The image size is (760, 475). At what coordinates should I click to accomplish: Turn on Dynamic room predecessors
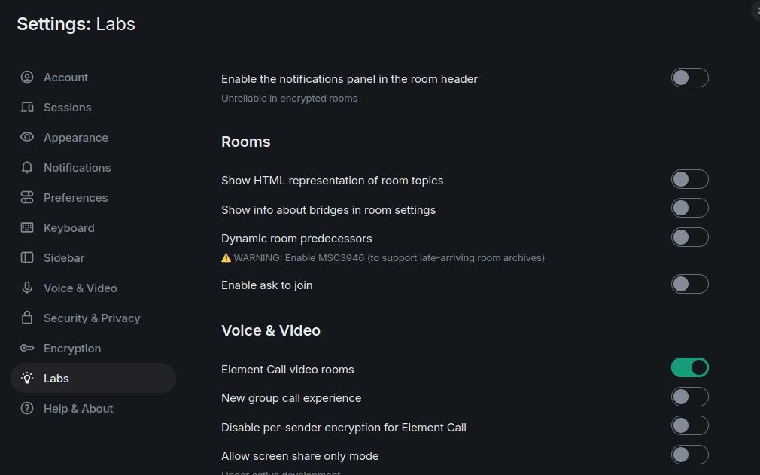pyautogui.click(x=689, y=237)
